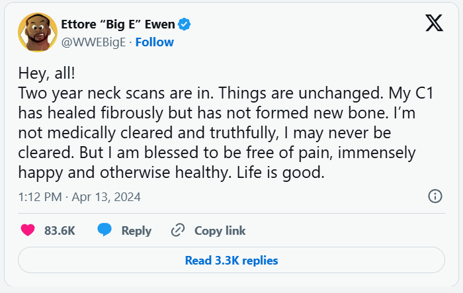This screenshot has height=293, width=463.
Task: Open Big E's profile avatar
Action: (x=37, y=33)
